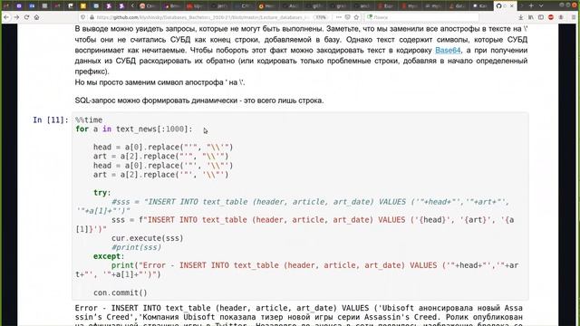Open the downloads panel
The height and width of the screenshot is (326, 580).
click(521, 17)
